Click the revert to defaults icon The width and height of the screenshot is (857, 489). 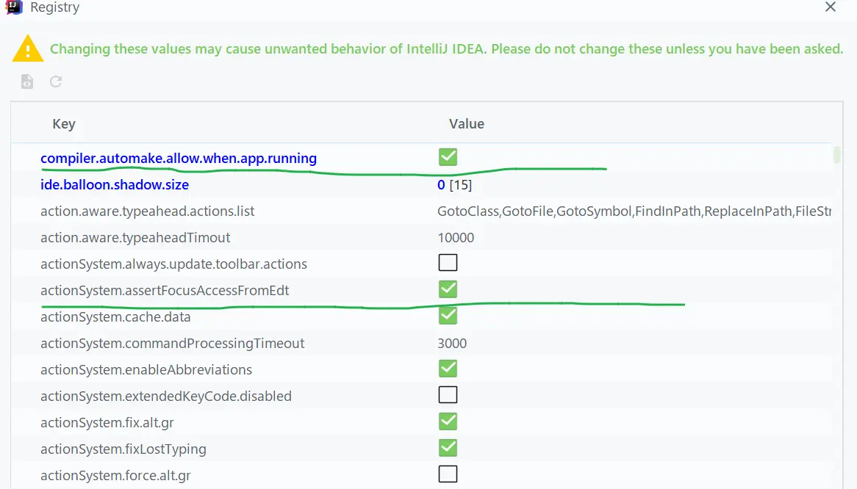pos(56,82)
